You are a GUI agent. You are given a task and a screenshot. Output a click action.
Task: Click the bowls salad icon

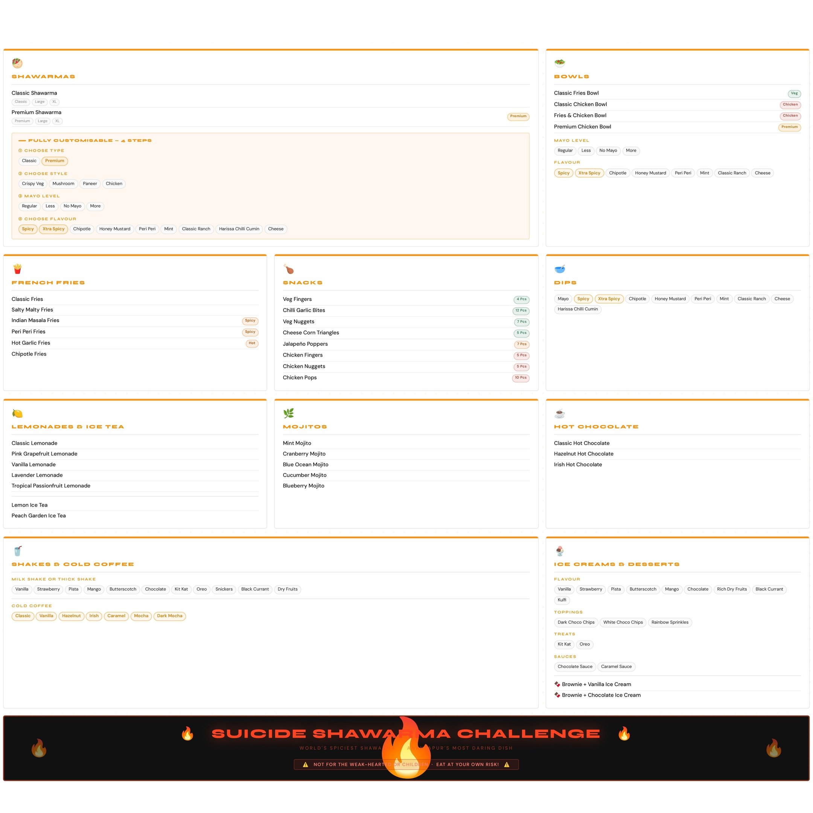pyautogui.click(x=559, y=63)
